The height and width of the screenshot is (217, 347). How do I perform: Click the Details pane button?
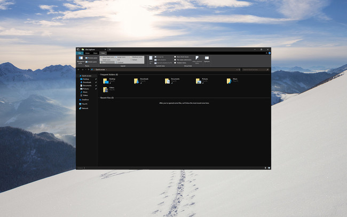(91, 61)
